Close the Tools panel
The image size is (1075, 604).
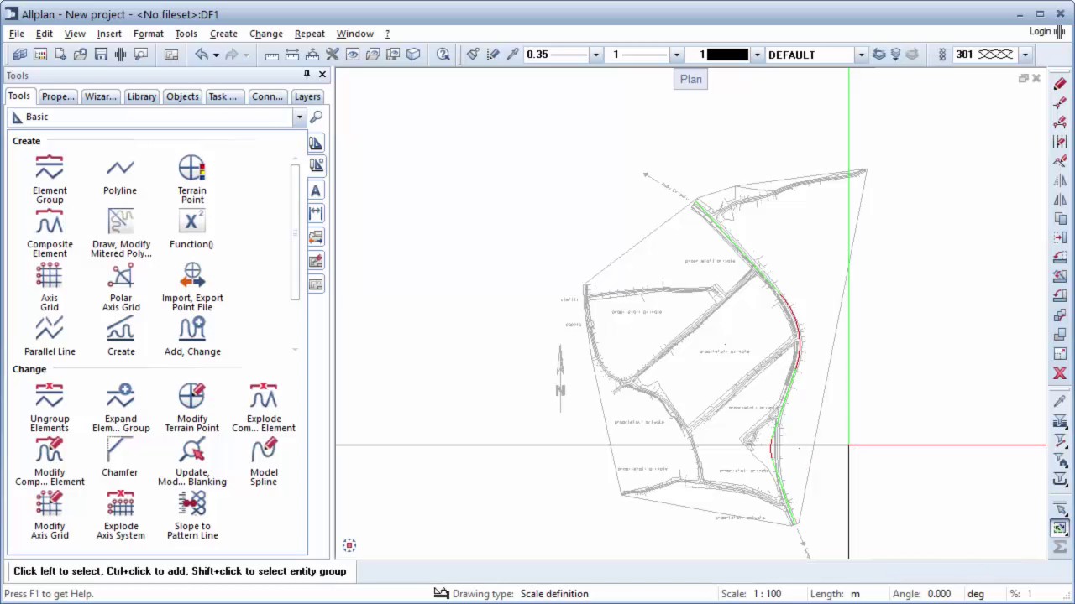pos(322,75)
